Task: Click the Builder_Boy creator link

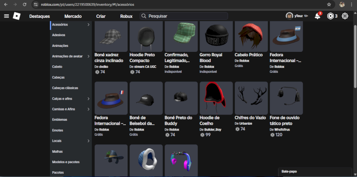Action: point(213,130)
